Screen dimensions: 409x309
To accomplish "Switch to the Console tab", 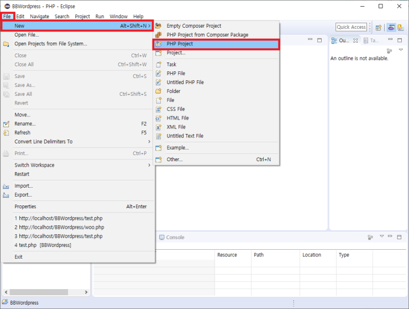I will click(175, 238).
